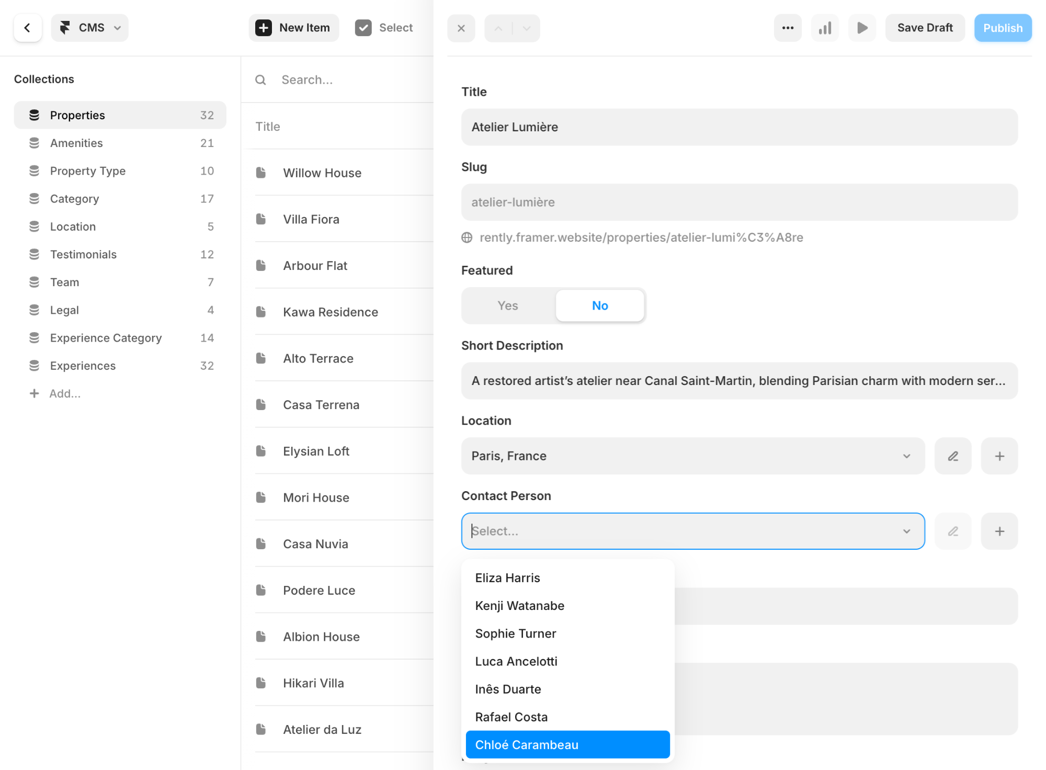Set Featured to No
1046x770 pixels.
pos(599,305)
